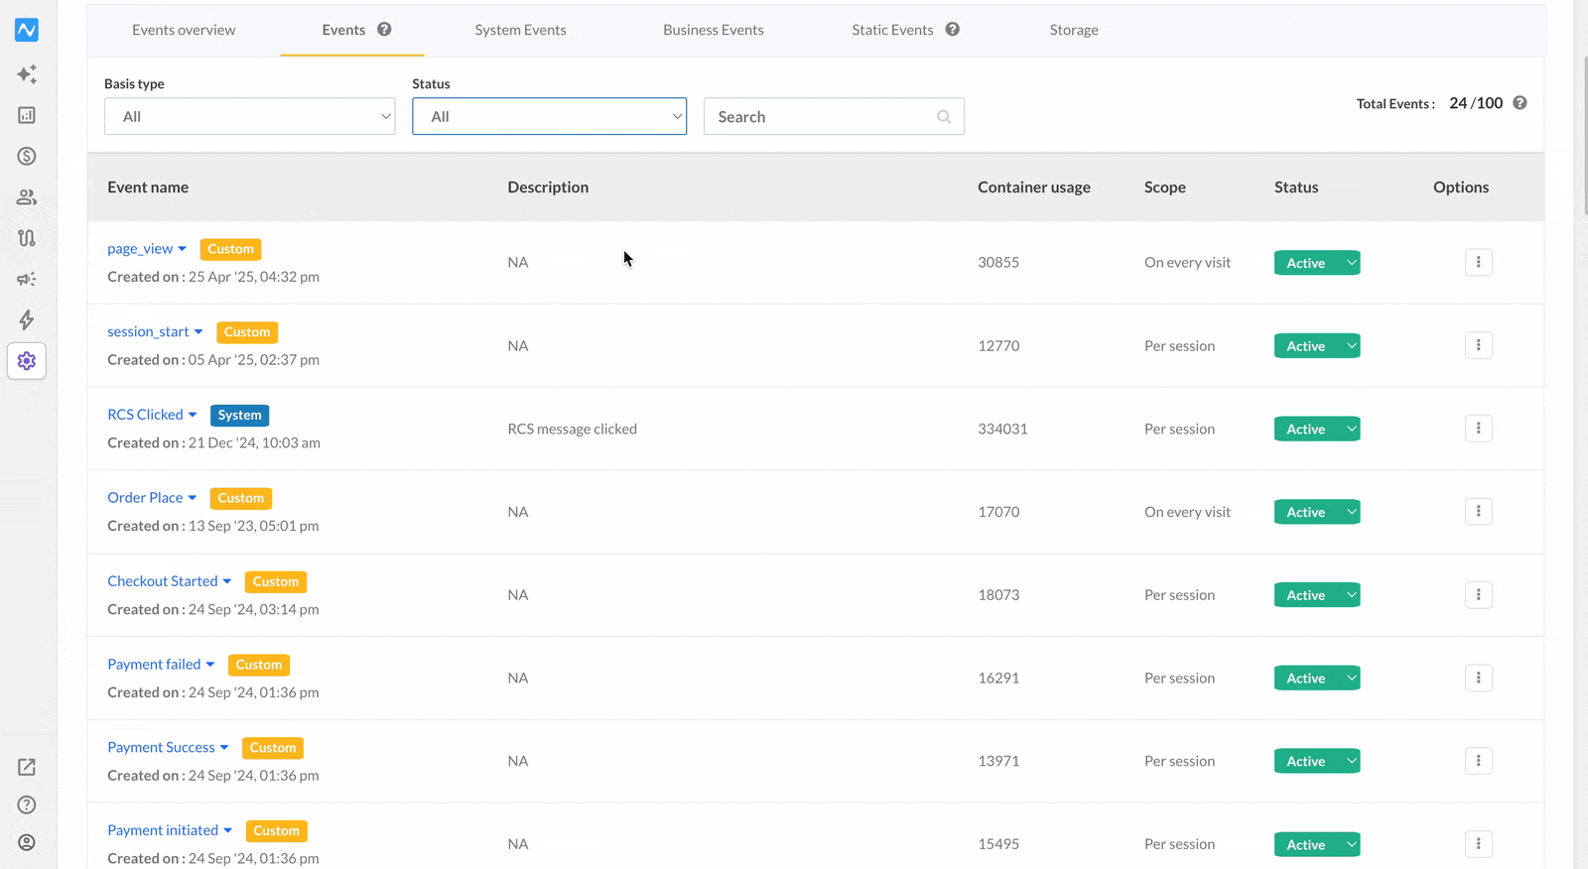Select the Events tab
This screenshot has height=869, width=1588.
[343, 30]
